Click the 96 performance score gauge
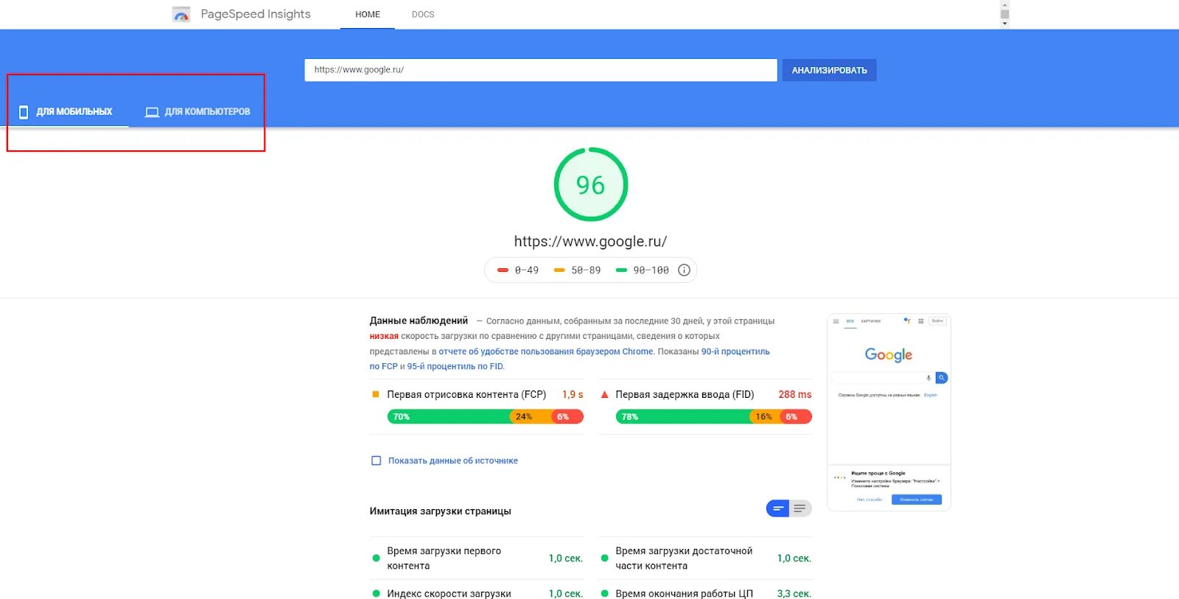This screenshot has width=1179, height=599. click(x=591, y=184)
